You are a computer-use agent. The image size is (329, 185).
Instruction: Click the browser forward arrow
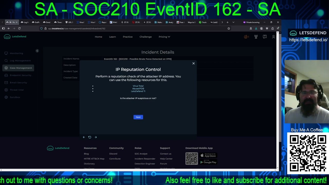pyautogui.click(x=14, y=29)
